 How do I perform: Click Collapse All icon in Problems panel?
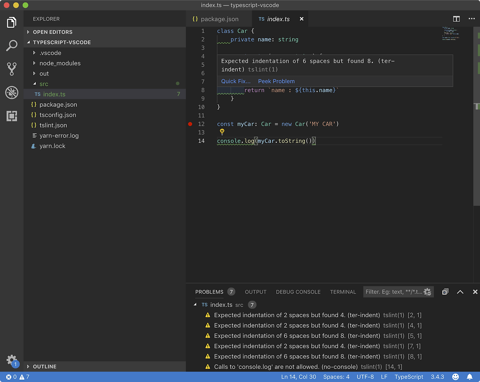click(x=445, y=292)
